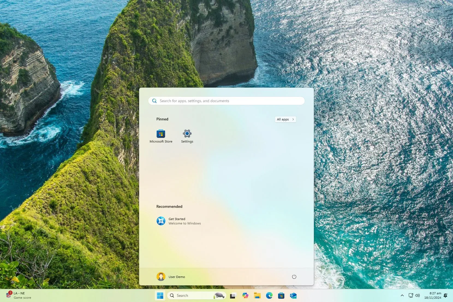Image resolution: width=453 pixels, height=302 pixels.
Task: Open the All apps list
Action: click(285, 119)
